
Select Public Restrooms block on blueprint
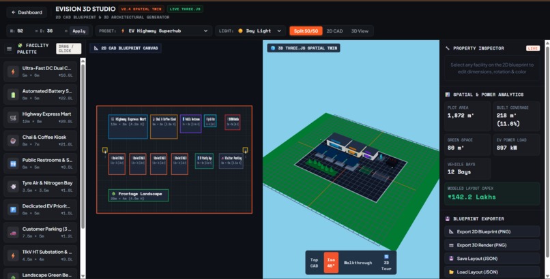(x=191, y=124)
